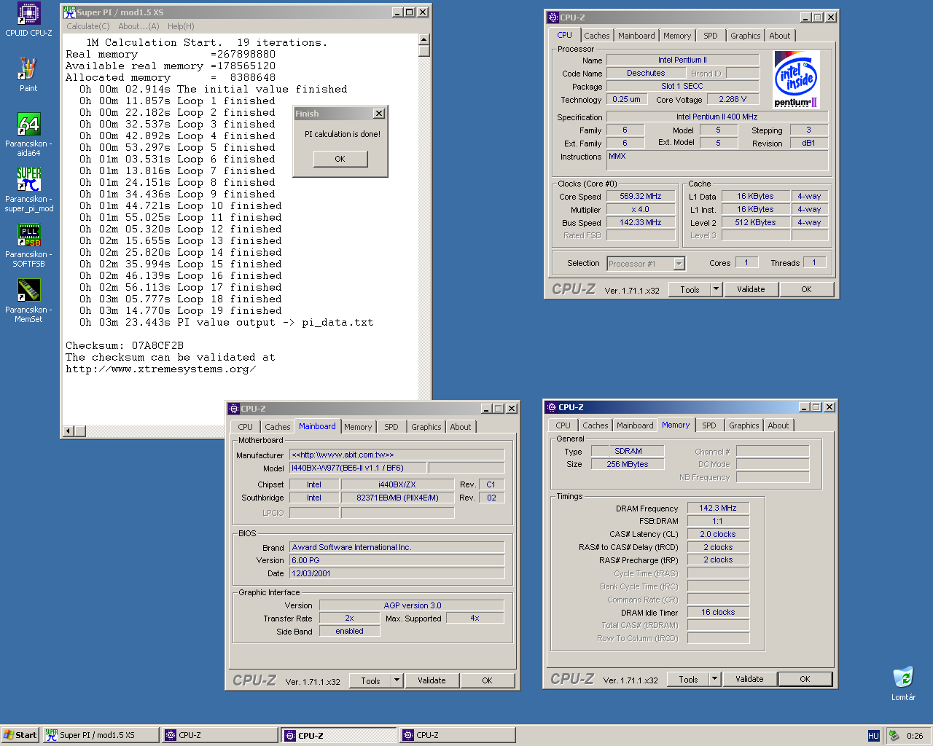The image size is (933, 746).
Task: Click Tools button in CPU-Z CPU window
Action: [690, 289]
